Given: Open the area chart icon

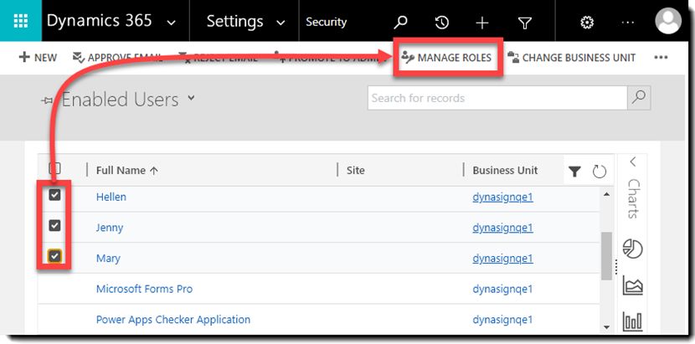Looking at the screenshot, I should (632, 285).
